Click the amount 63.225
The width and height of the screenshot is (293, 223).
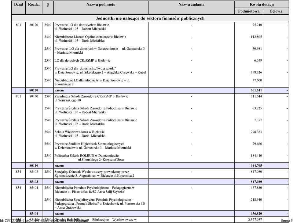pyautogui.click(x=257, y=108)
